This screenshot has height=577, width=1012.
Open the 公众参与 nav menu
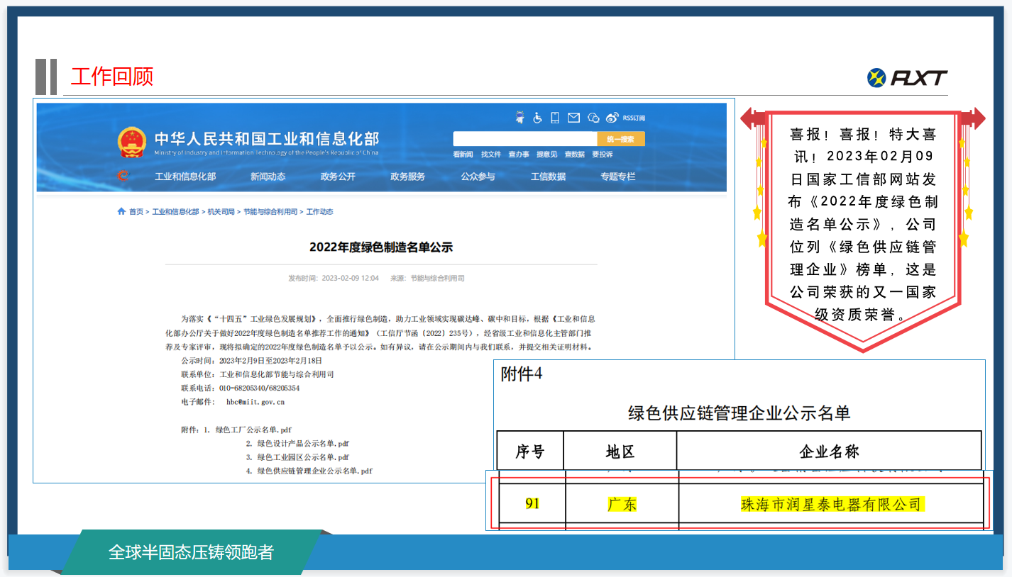point(478,177)
